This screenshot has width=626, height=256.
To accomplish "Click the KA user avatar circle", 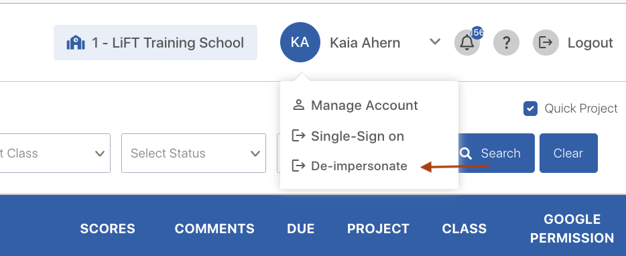I will tap(300, 42).
